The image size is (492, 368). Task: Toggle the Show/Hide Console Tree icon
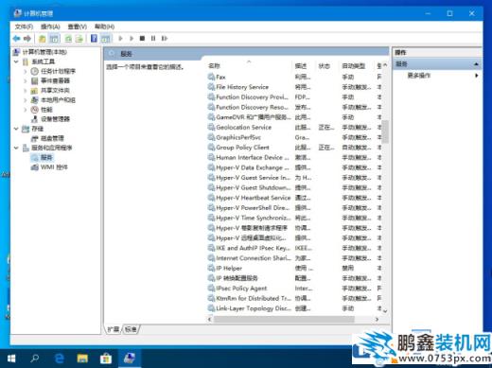[x=54, y=39]
